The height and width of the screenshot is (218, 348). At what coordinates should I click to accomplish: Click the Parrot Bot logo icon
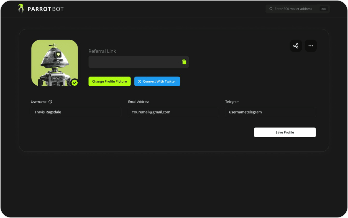tap(21, 9)
